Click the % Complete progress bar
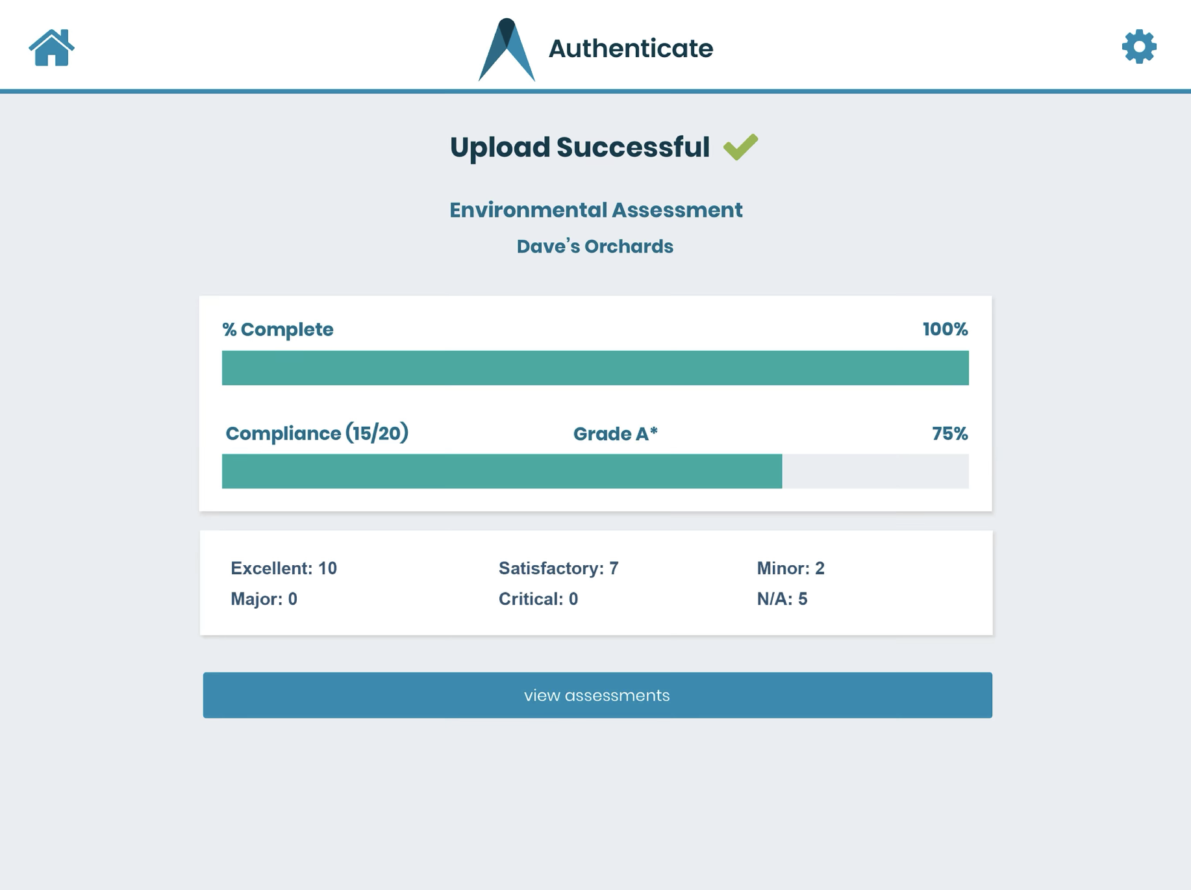The height and width of the screenshot is (890, 1191). [x=595, y=368]
